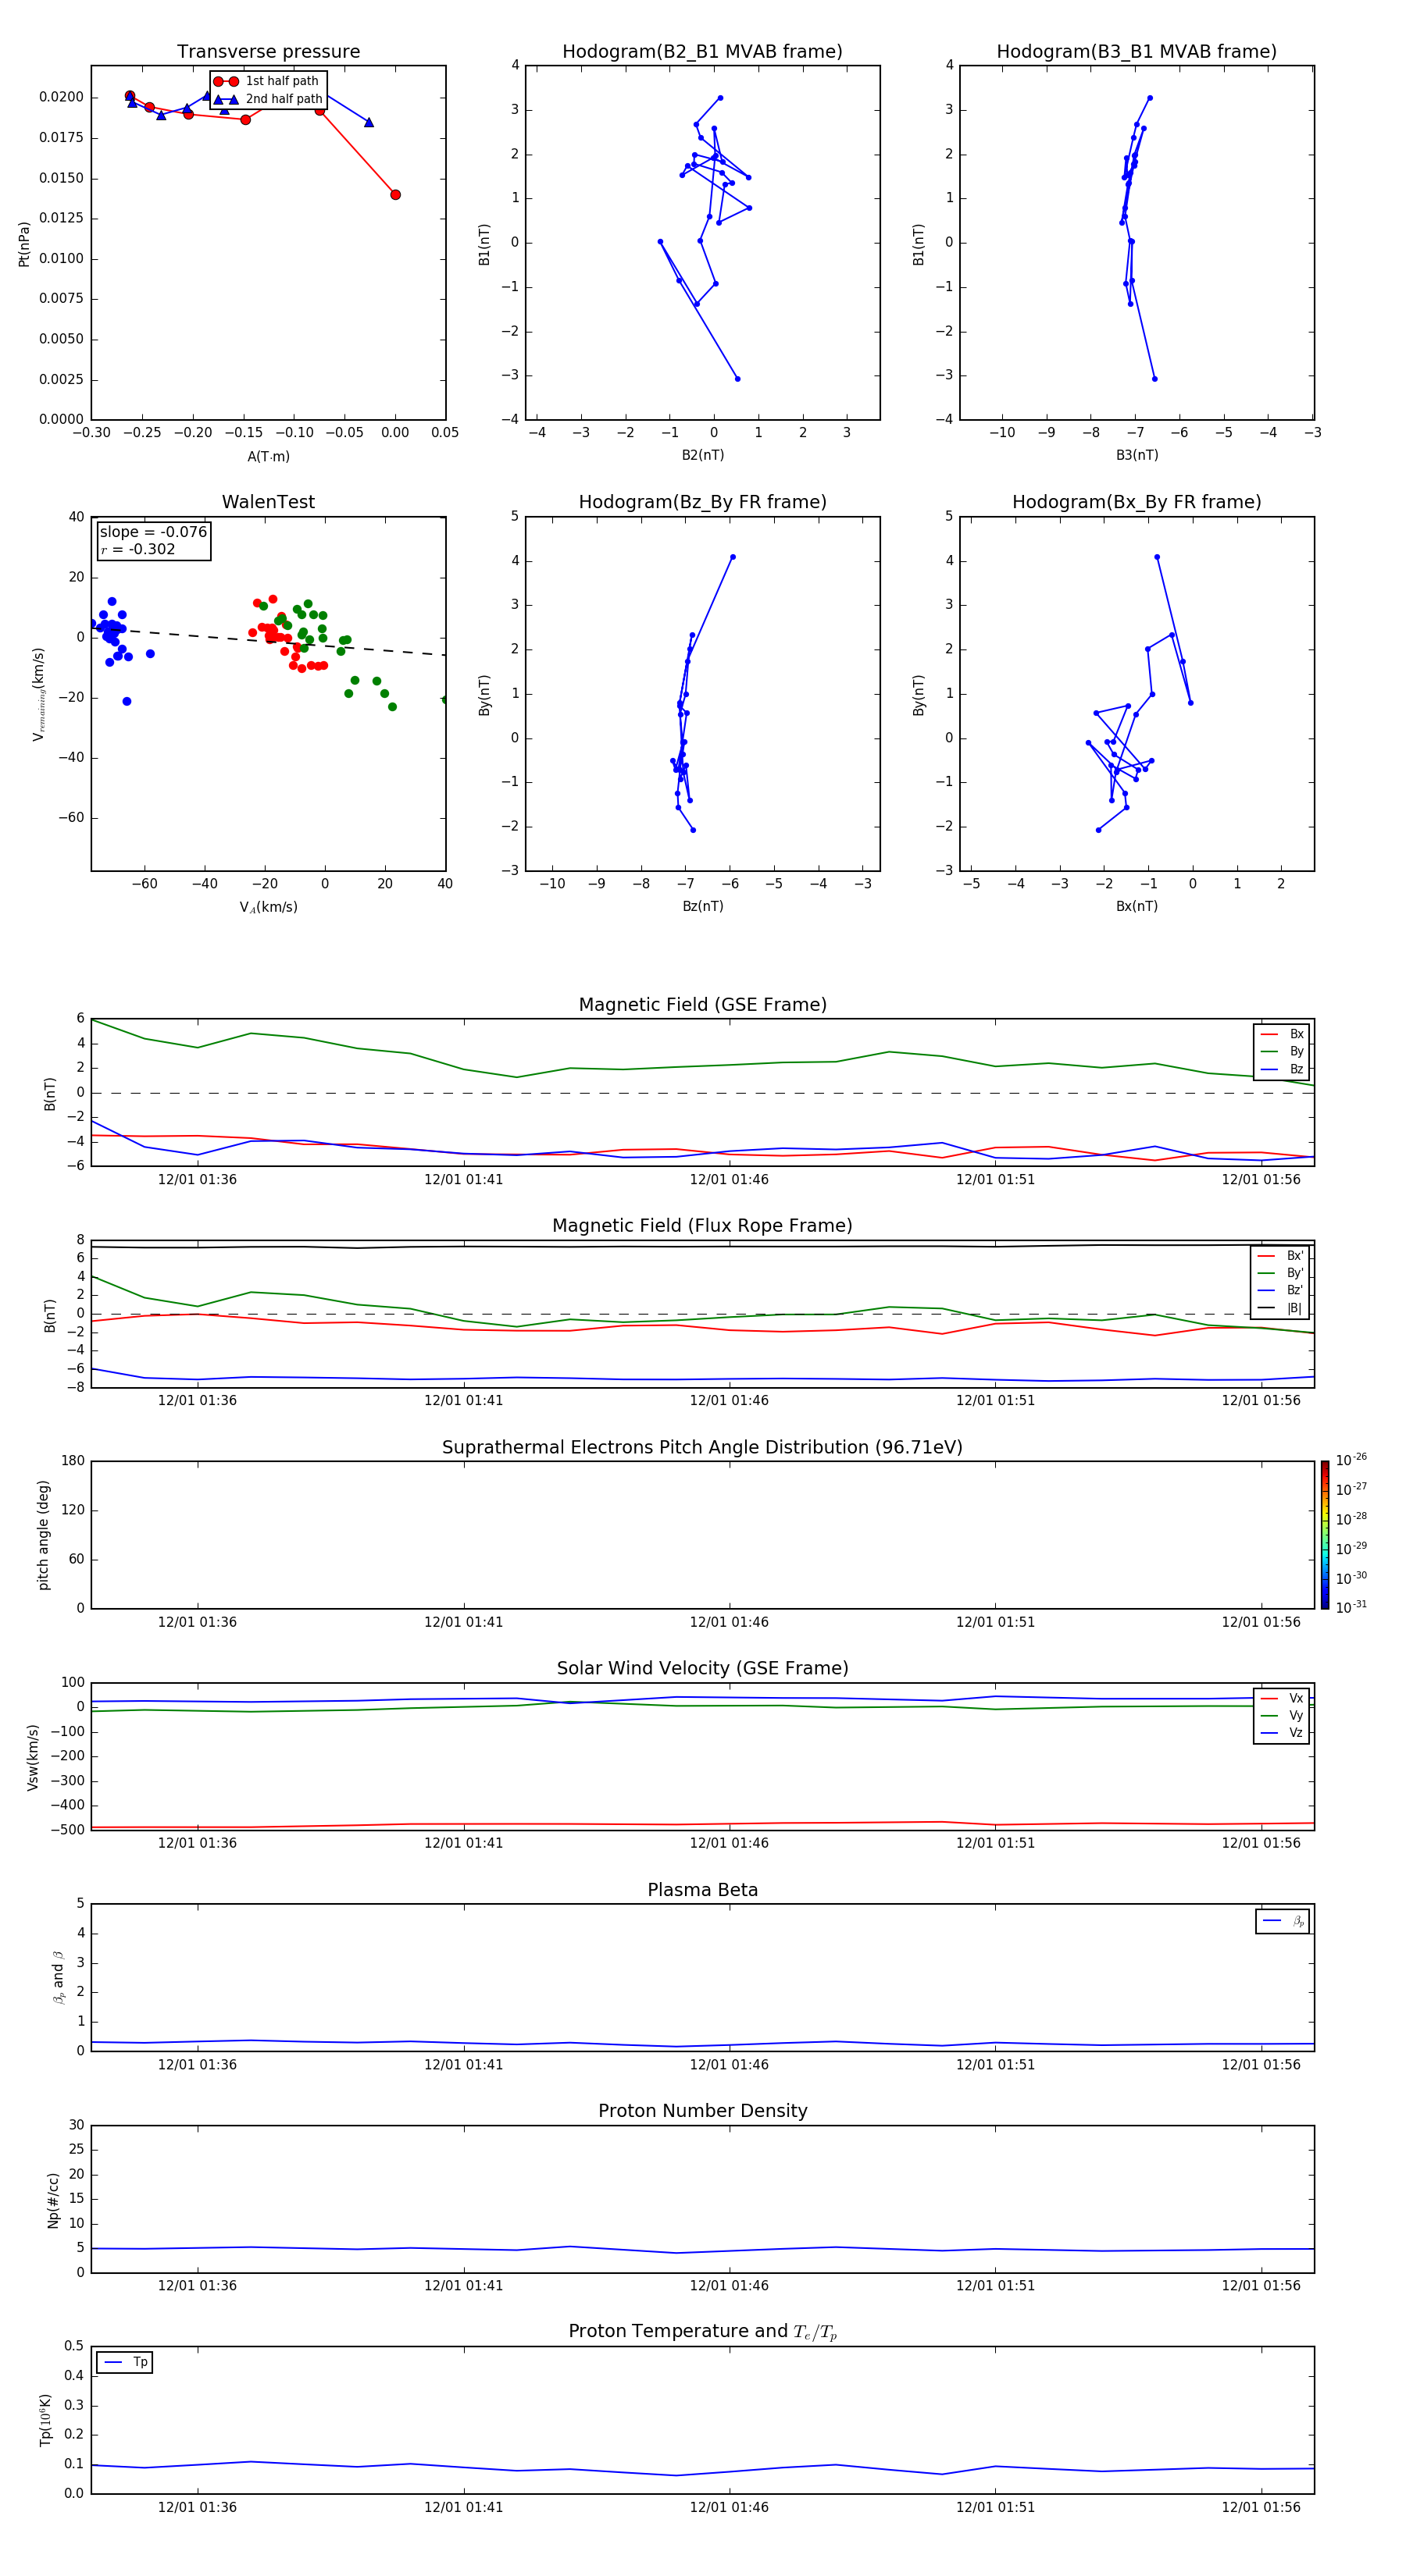Select the "Hodogram(Bz_By FR frame)" title
Viewport: 1406px width, 2576px height.
702,502
